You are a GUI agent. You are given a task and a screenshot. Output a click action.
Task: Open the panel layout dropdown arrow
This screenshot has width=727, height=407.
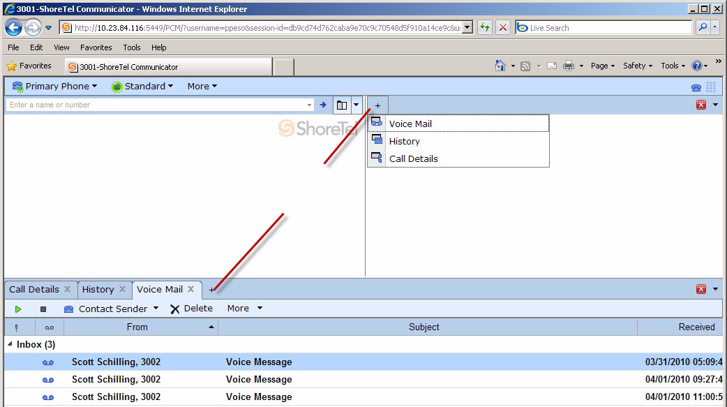click(356, 105)
